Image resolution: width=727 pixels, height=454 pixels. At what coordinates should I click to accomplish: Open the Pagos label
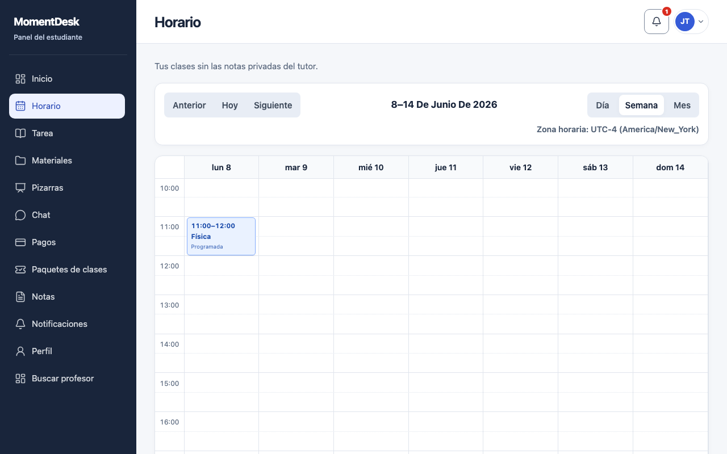44,242
